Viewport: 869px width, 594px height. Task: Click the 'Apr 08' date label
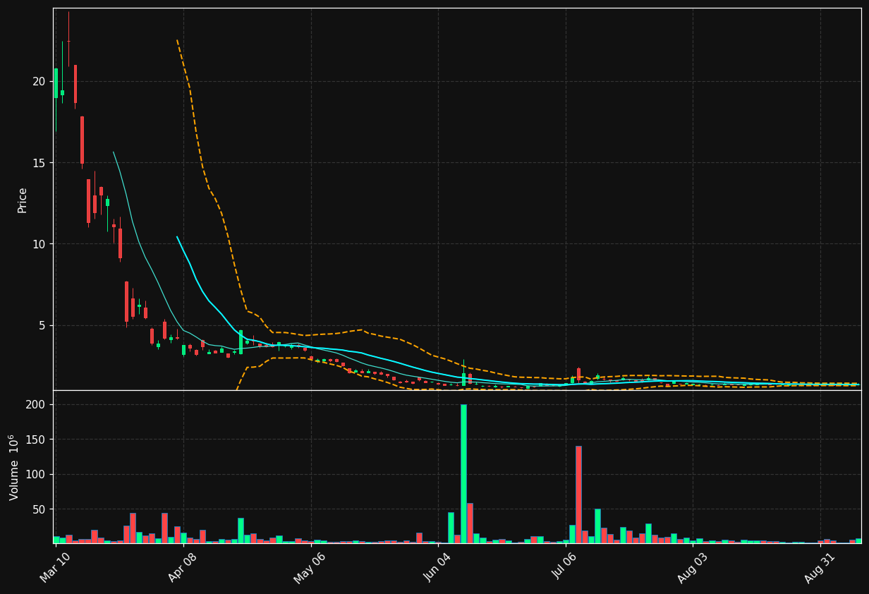[183, 568]
